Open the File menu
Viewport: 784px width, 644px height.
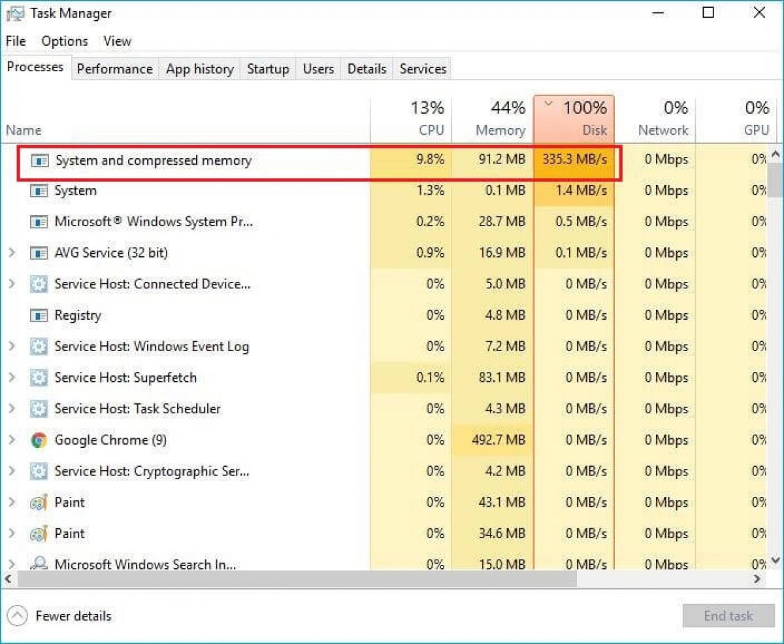(x=16, y=41)
